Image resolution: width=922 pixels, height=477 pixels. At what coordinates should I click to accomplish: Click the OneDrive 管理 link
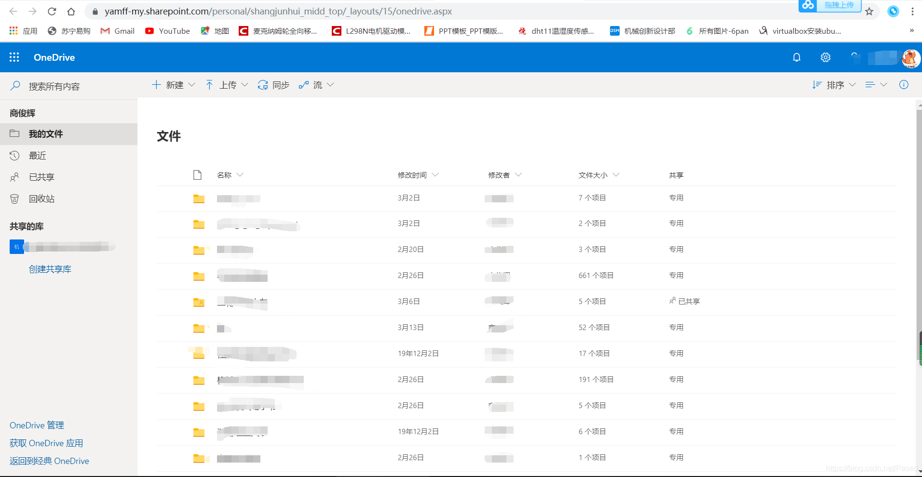(x=37, y=425)
